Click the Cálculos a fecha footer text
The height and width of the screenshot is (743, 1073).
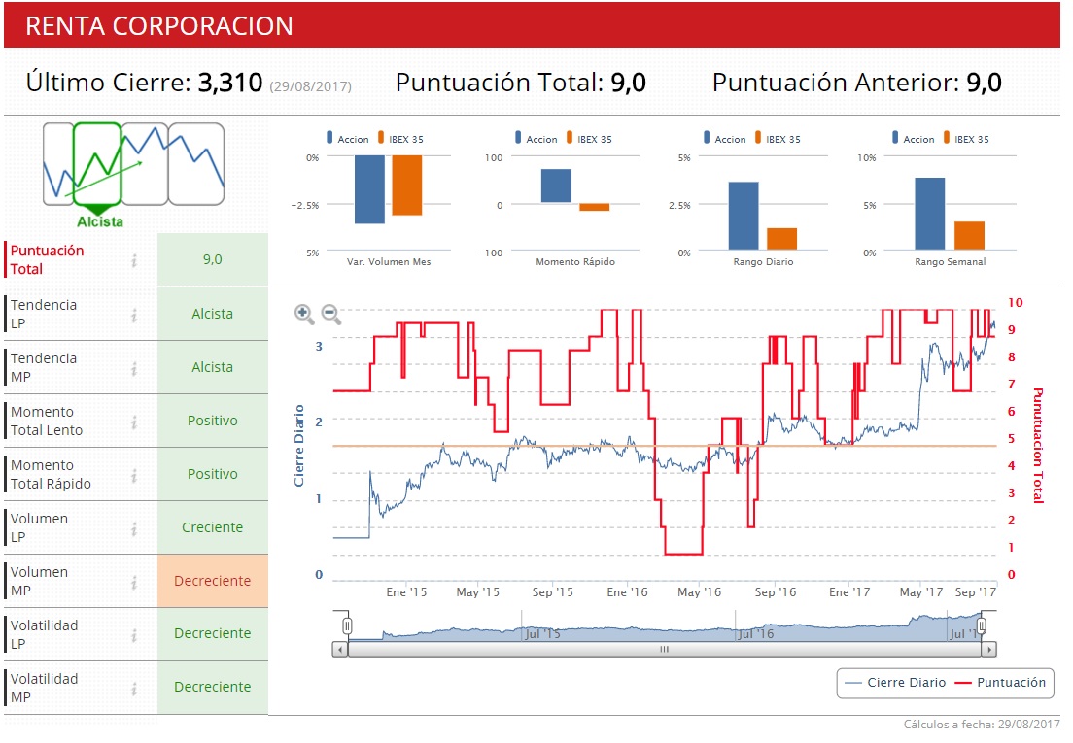982,724
